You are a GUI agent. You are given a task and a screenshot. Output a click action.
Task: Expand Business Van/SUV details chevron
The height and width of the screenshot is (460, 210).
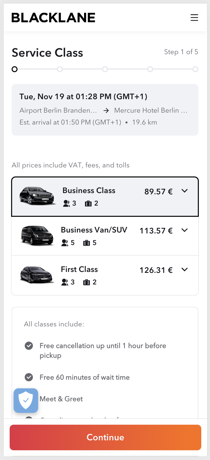185,230
